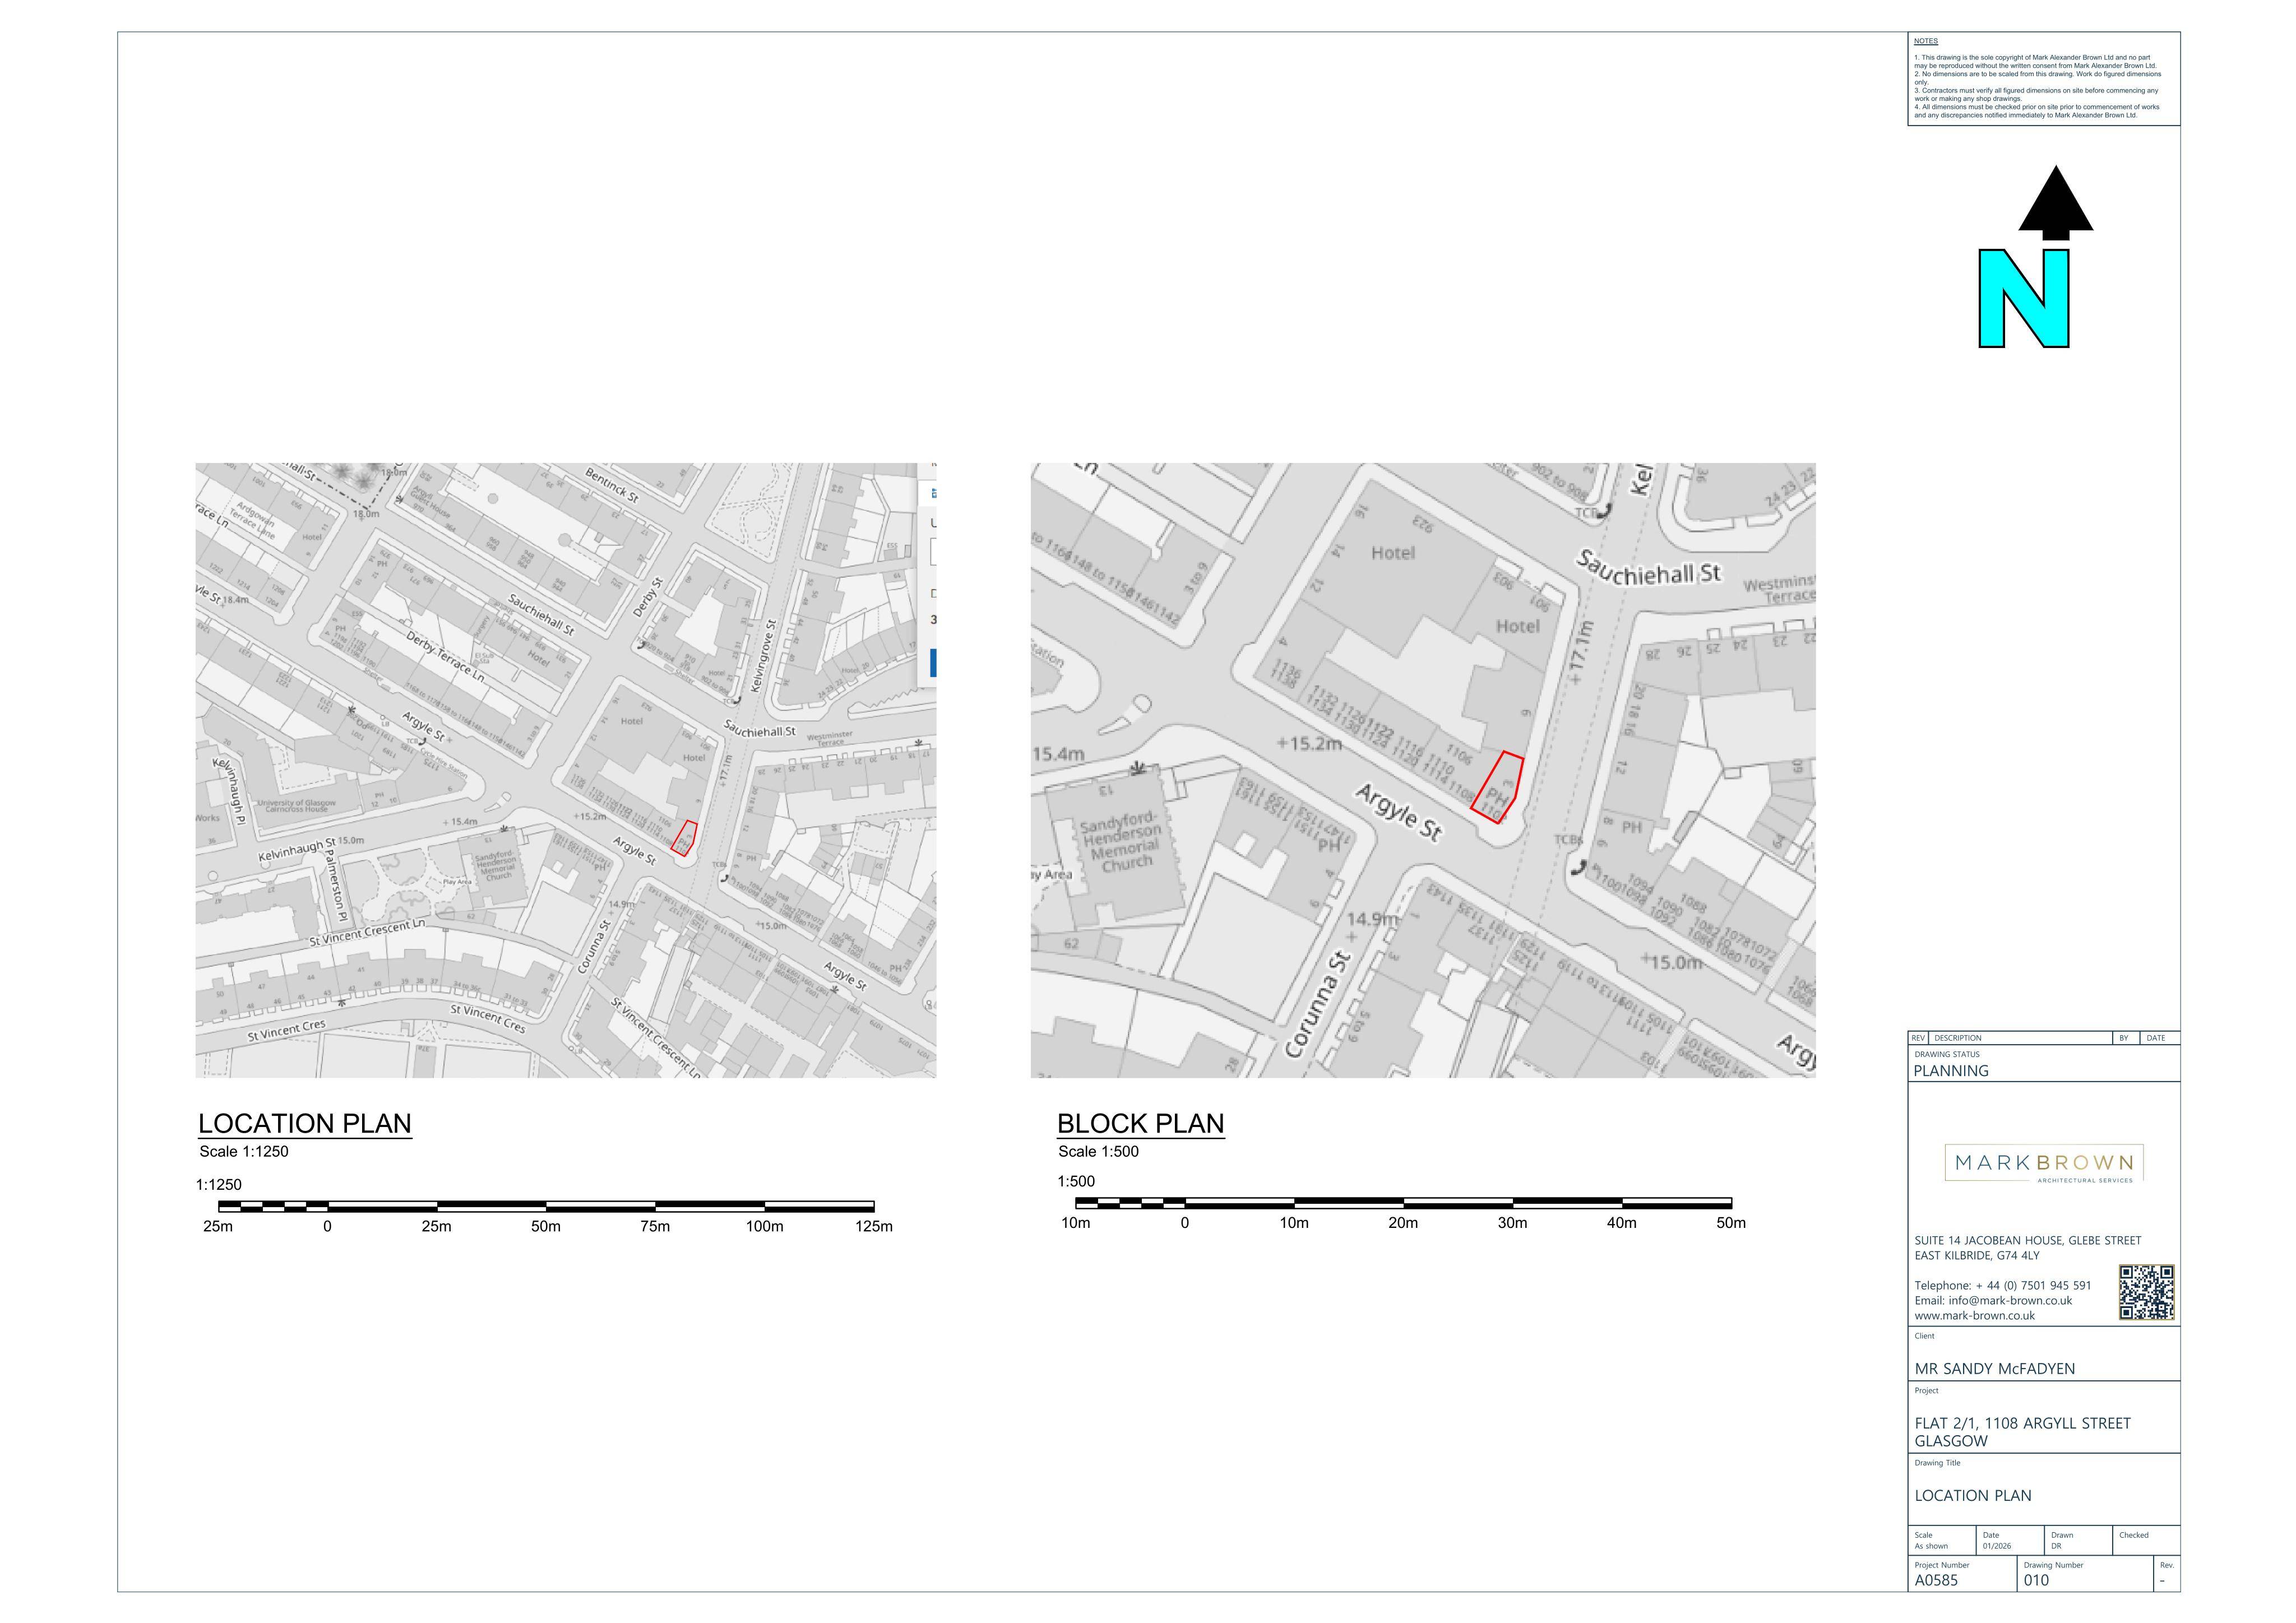
Task: Click 'Kelvinhaugh St' label on location plan
Action: coord(297,851)
